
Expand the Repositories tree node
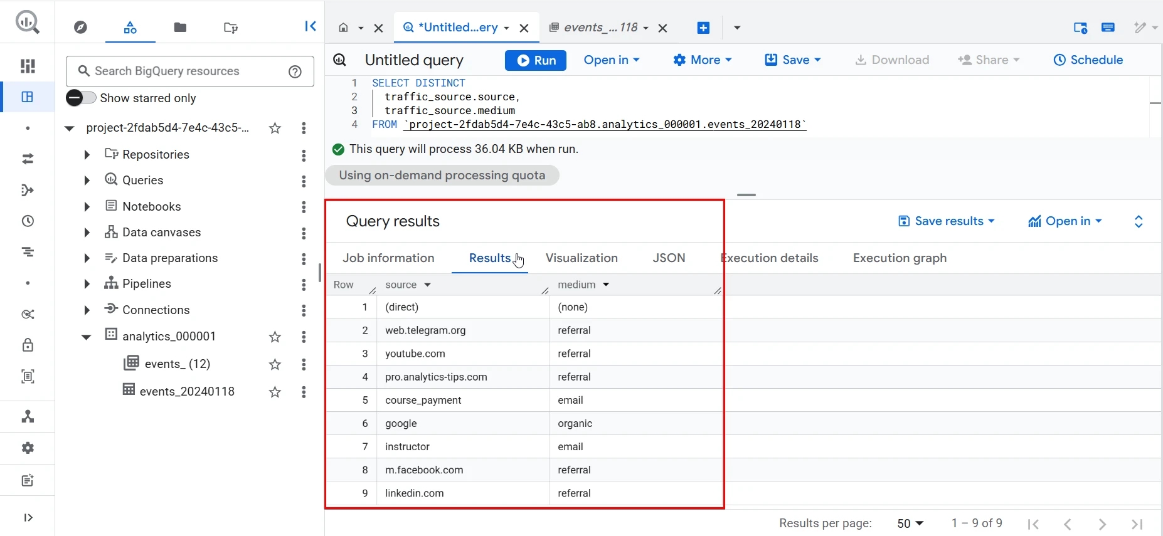(x=87, y=154)
